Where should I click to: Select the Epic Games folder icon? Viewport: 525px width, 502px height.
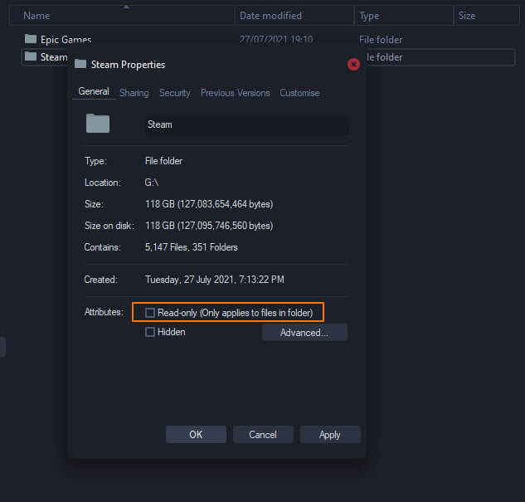click(31, 39)
